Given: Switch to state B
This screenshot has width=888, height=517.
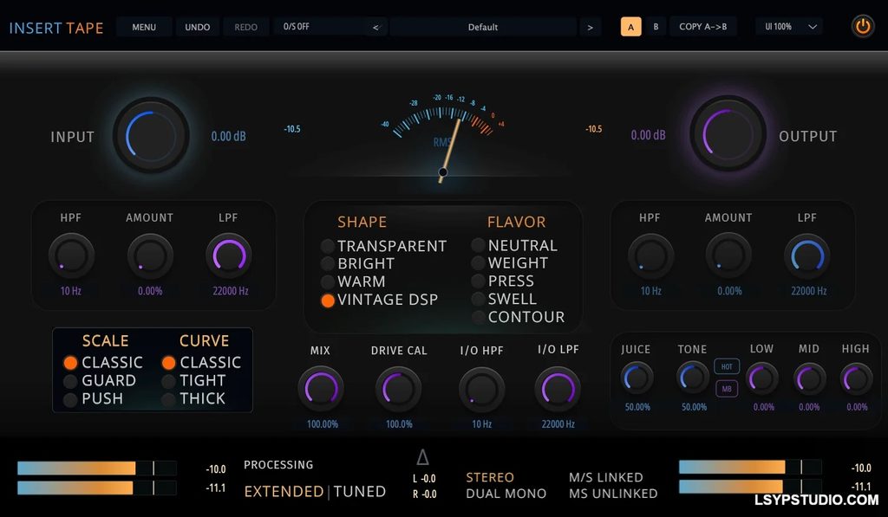Looking at the screenshot, I should click(x=656, y=27).
